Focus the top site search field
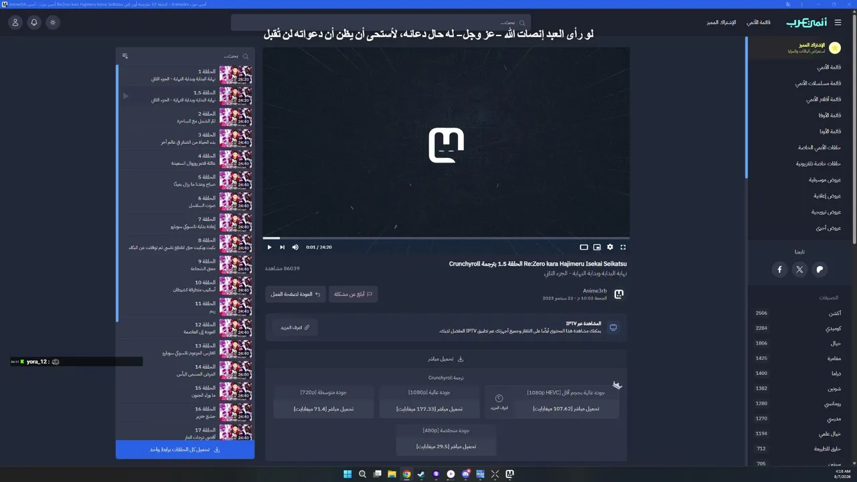 pyautogui.click(x=381, y=23)
